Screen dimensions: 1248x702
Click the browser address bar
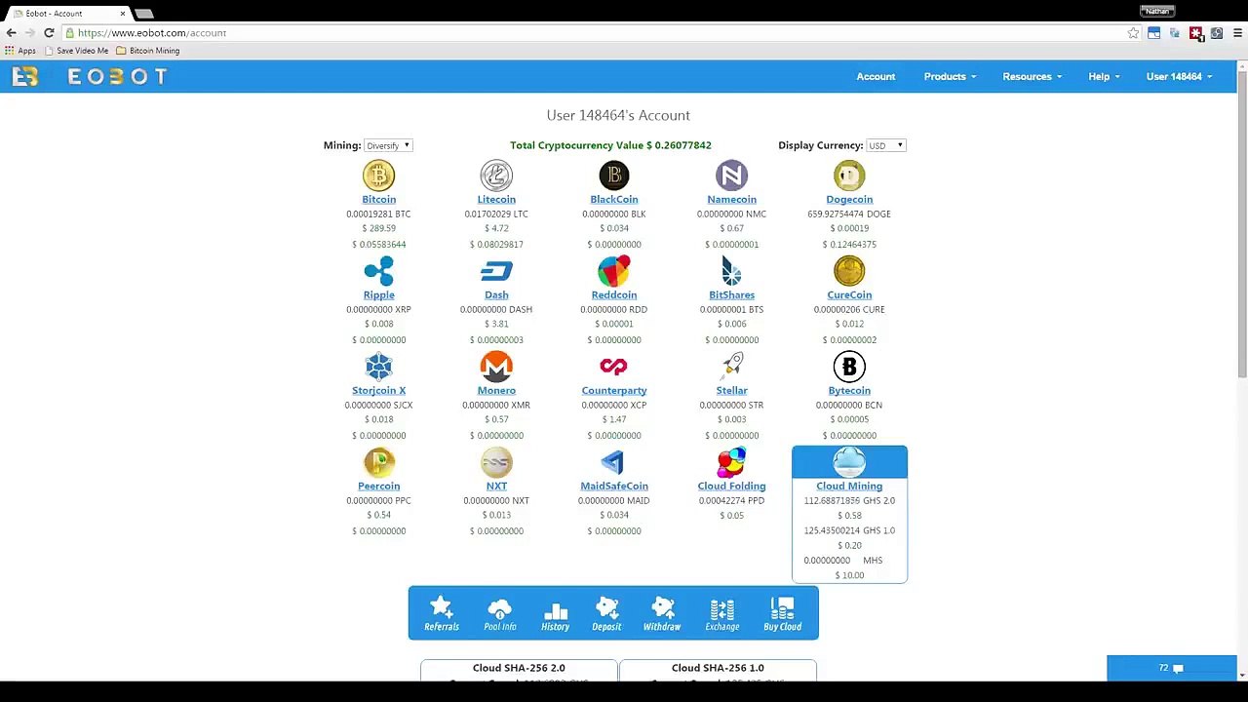[x=595, y=33]
